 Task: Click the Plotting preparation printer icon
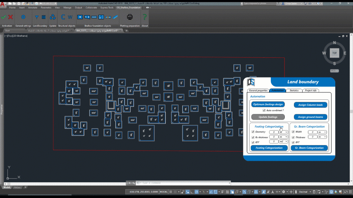click(130, 17)
